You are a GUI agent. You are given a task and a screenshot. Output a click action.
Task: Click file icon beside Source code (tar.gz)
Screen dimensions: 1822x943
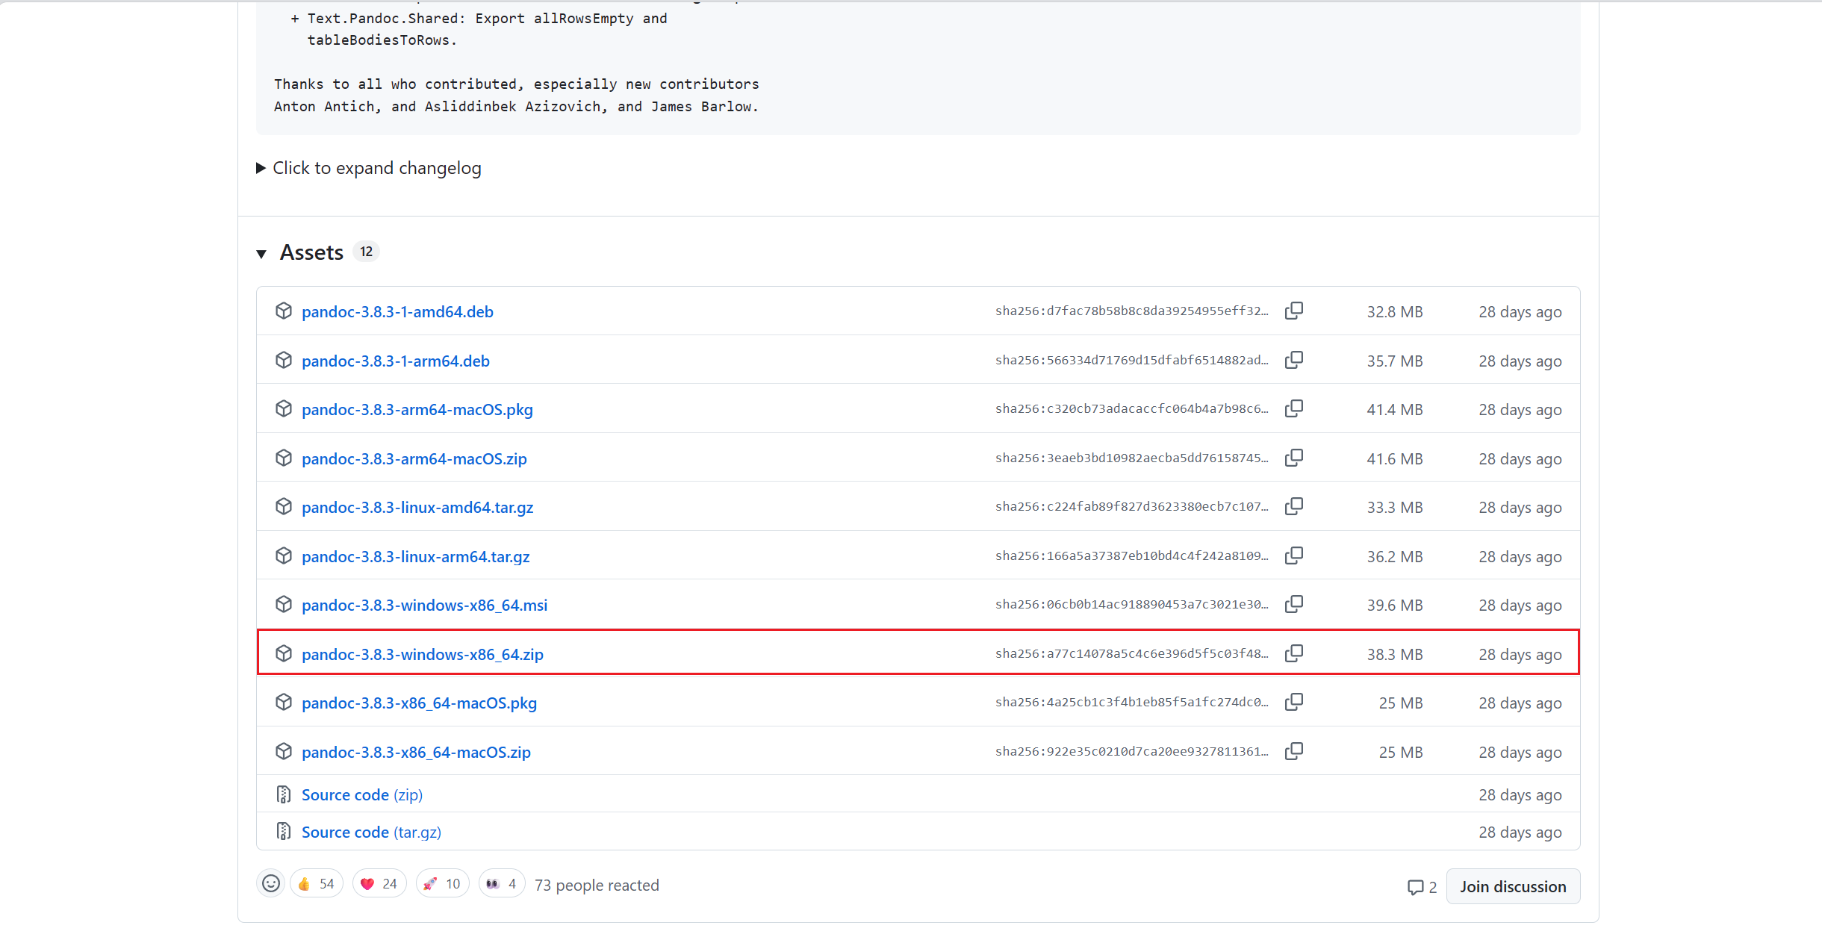284,831
